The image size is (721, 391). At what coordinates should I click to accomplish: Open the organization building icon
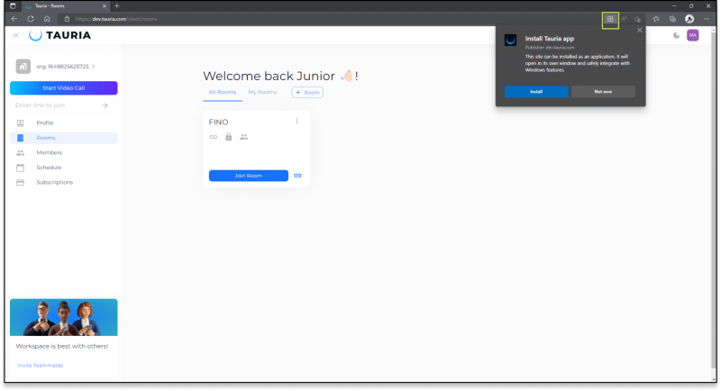pyautogui.click(x=23, y=66)
